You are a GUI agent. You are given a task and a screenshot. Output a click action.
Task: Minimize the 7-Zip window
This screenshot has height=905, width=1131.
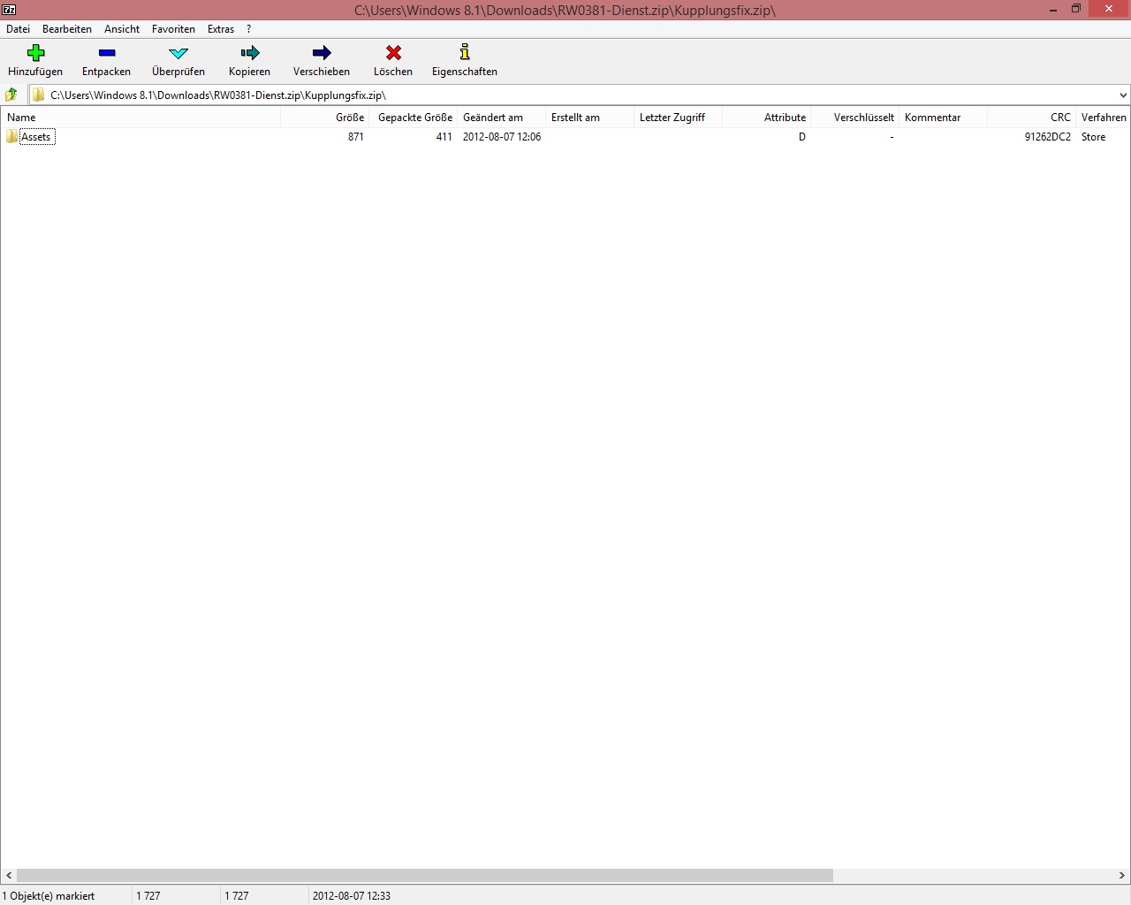coord(1053,10)
